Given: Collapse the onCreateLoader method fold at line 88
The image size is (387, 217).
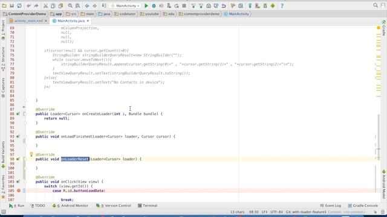Looking at the screenshot, I should 25,114.
